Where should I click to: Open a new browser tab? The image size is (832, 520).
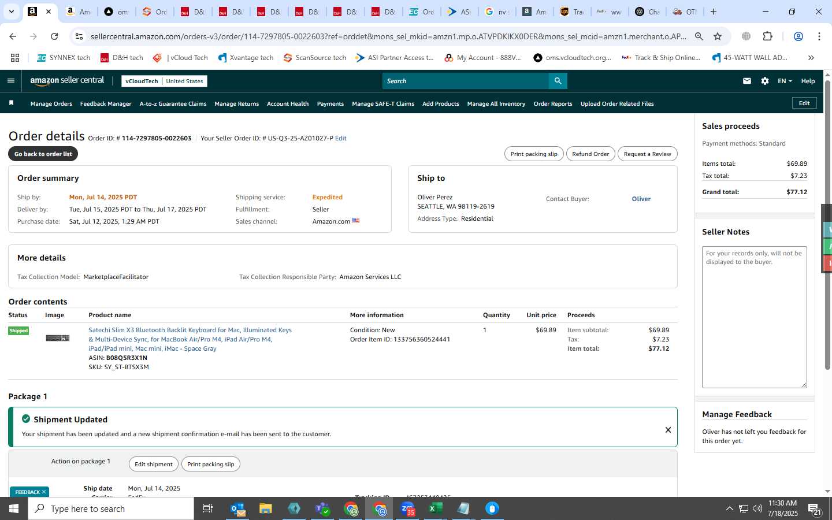(x=714, y=12)
